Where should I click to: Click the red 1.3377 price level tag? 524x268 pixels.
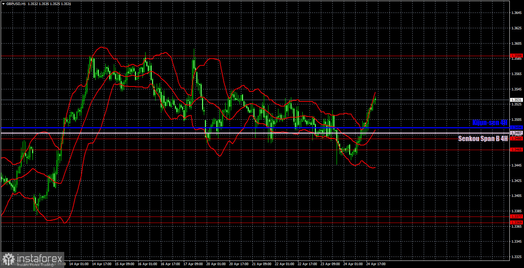(x=517, y=217)
